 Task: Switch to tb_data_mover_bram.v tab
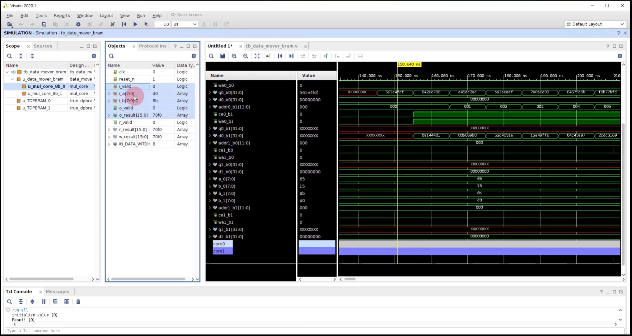tap(271, 46)
